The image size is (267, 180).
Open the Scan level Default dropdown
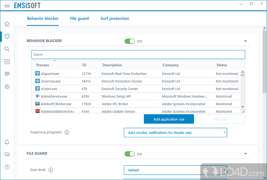coord(175,170)
